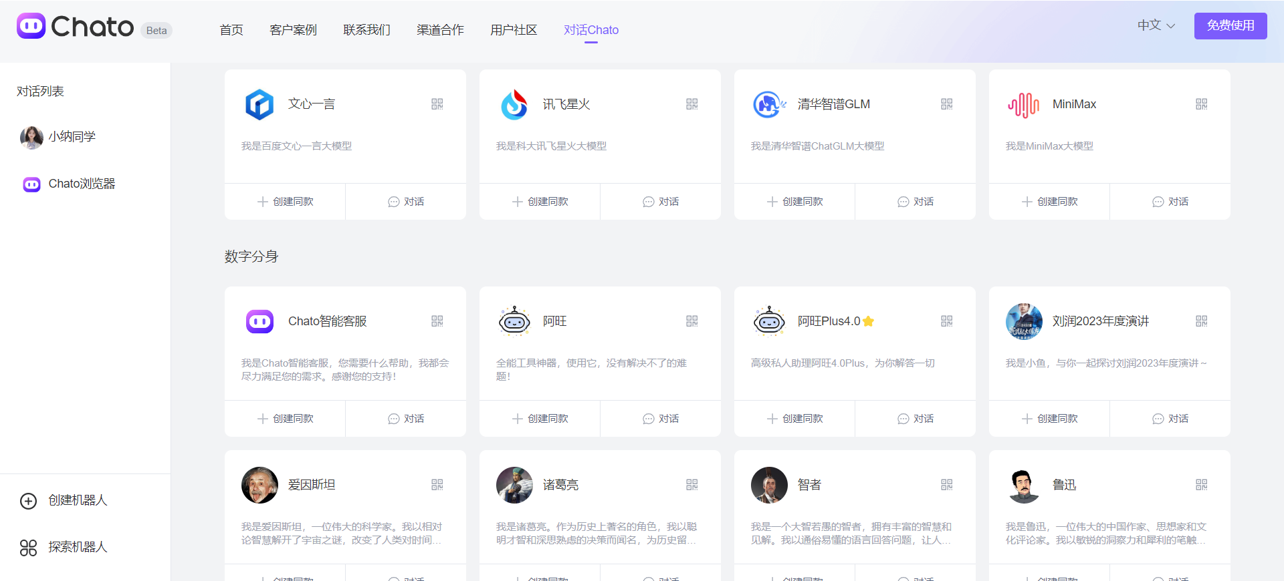1284x581 pixels.
Task: Open QR code for 讯飞星火 bot
Action: [692, 104]
